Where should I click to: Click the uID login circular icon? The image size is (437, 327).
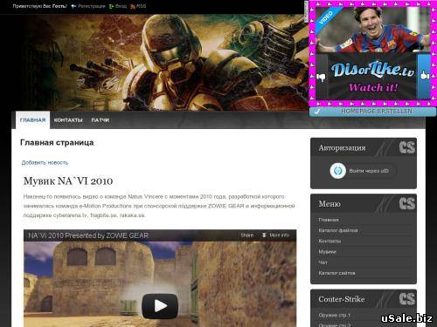tap(338, 171)
